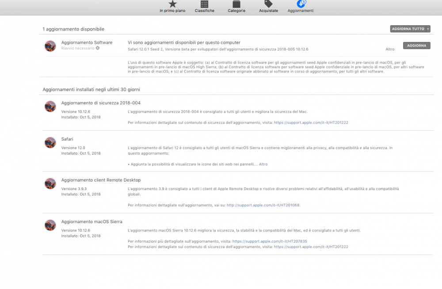Click the text Versione 3.9.3
Image resolution: width=442 pixels, height=289 pixels.
(x=74, y=189)
